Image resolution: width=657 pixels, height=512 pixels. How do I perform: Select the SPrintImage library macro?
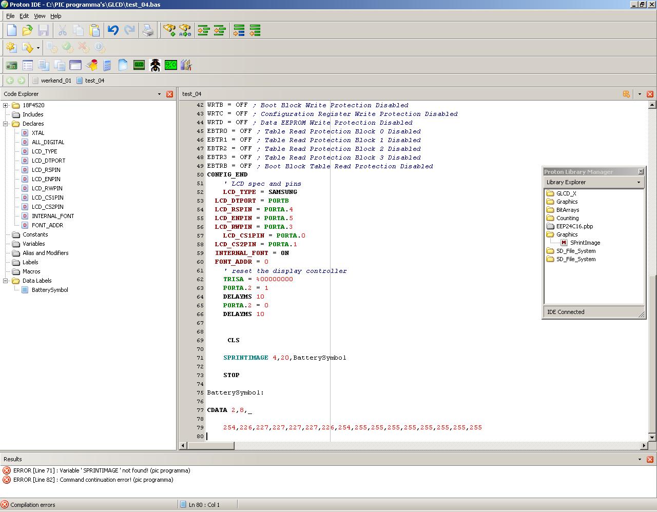tap(585, 243)
